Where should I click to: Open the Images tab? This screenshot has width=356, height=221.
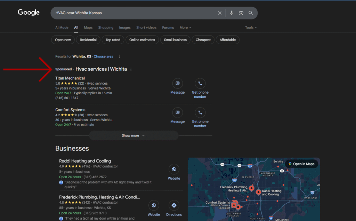pos(125,27)
